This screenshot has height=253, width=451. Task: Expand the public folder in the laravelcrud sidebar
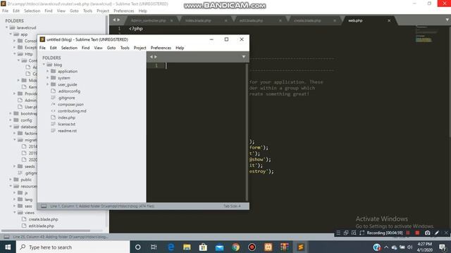[11, 180]
